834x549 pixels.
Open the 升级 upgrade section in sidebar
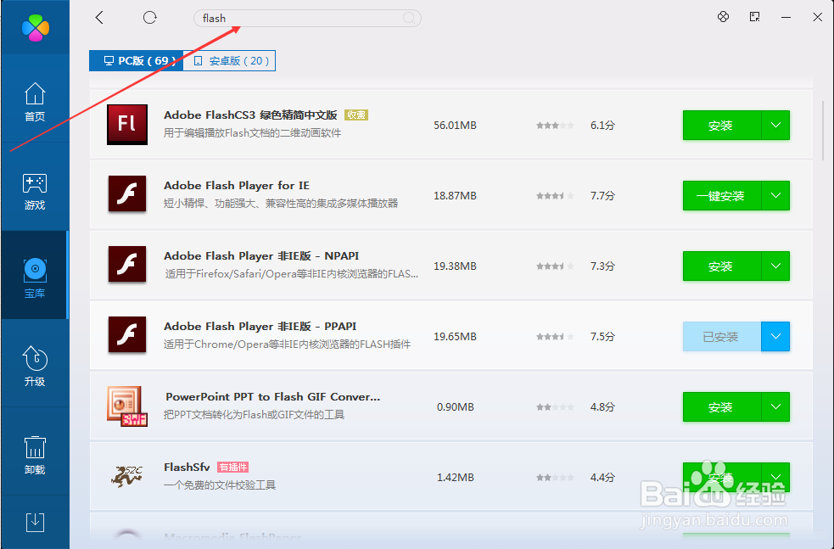coord(35,366)
